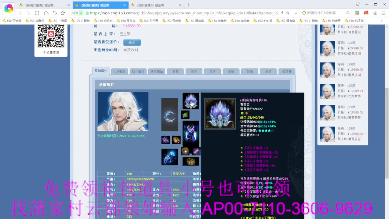Select the claw-shaped equipment icon
Image resolution: width=389 pixels, height=219 pixels.
(x=170, y=157)
